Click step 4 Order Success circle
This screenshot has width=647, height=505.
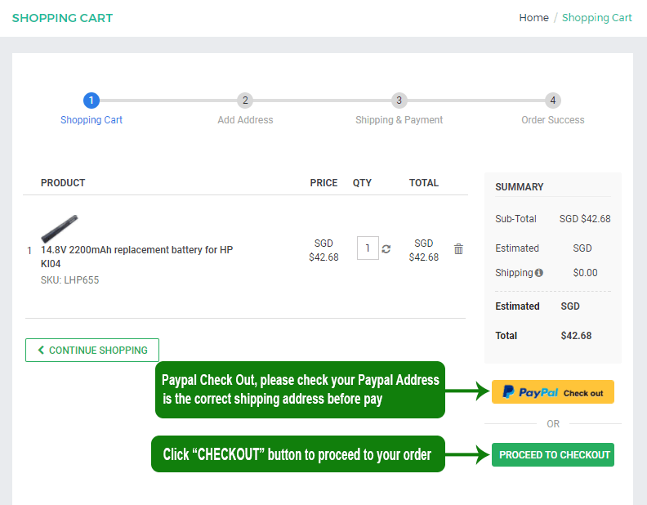pyautogui.click(x=553, y=101)
